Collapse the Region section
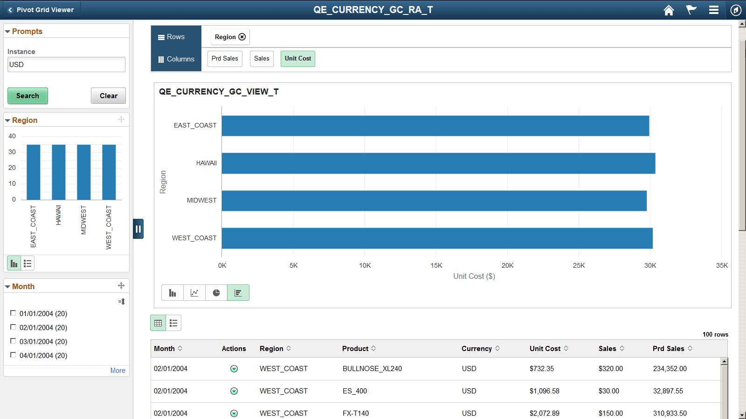 pos(7,120)
